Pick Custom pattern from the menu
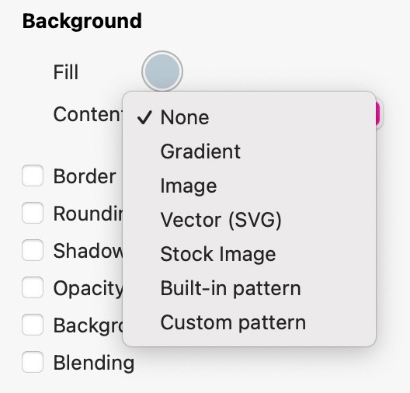Image resolution: width=410 pixels, height=393 pixels. 249,322
